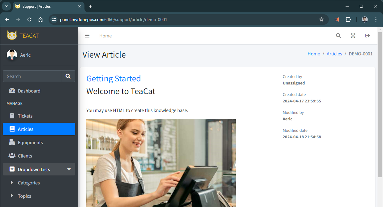This screenshot has height=207, width=383.
Task: Click the Welcome to TeaCat heading
Action: pos(121,91)
